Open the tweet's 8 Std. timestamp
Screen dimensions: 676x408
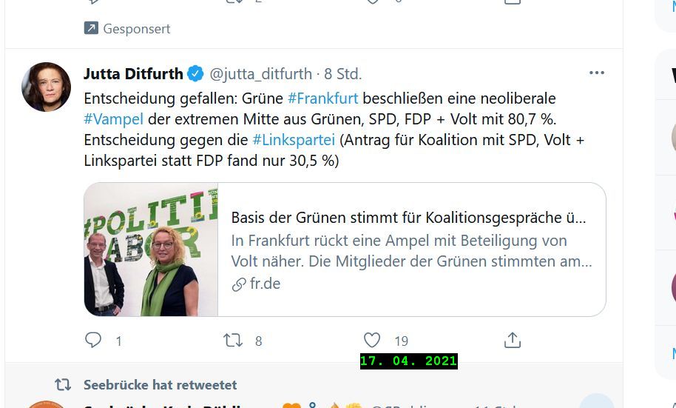coord(342,74)
